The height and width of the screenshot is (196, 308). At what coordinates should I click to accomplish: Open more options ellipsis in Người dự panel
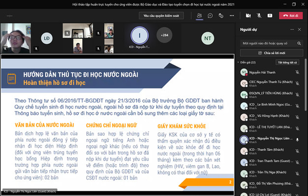click(x=292, y=29)
